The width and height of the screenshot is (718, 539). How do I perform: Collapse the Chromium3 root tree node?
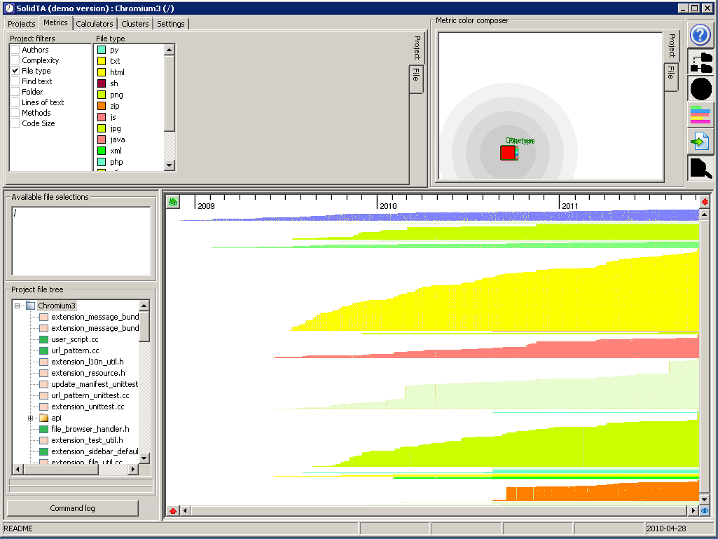[x=18, y=306]
